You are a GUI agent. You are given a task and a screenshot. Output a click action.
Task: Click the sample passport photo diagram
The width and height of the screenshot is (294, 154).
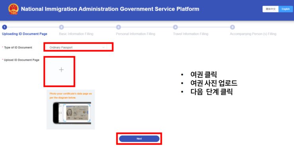coord(72,113)
